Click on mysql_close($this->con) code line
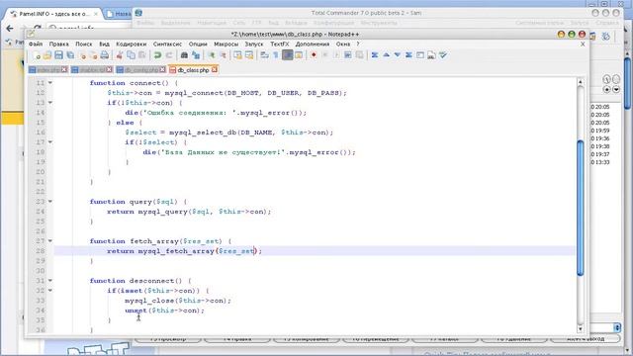Viewport: 633px width, 356px height. [x=178, y=301]
